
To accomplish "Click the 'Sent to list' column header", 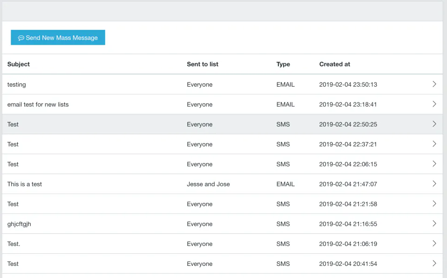I will click(x=203, y=64).
